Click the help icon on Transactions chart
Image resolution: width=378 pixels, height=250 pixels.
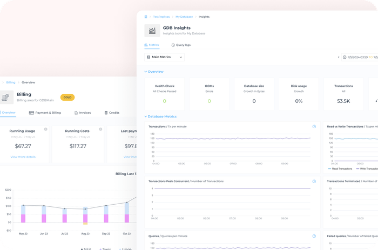(x=314, y=127)
